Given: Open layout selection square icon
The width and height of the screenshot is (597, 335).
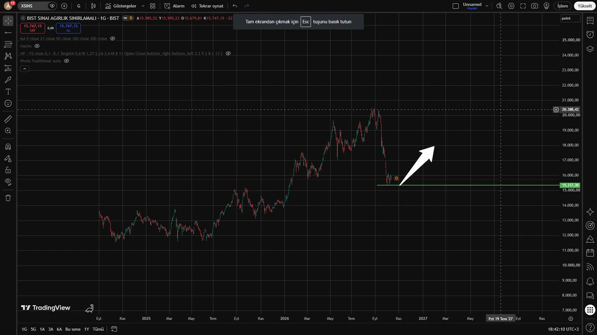Looking at the screenshot, I should tap(456, 6).
